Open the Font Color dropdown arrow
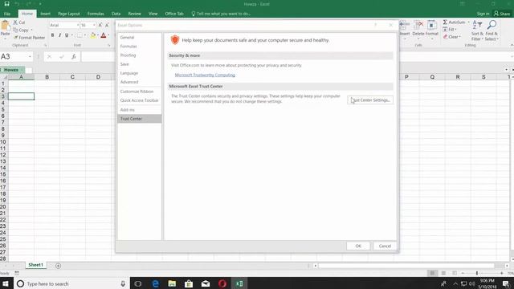This screenshot has width=514, height=289. (x=108, y=35)
